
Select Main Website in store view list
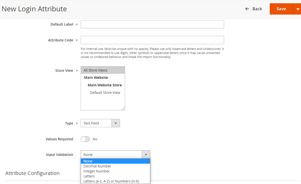click(x=96, y=78)
